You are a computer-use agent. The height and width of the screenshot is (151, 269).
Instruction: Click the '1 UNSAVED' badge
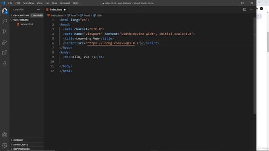pos(37,16)
